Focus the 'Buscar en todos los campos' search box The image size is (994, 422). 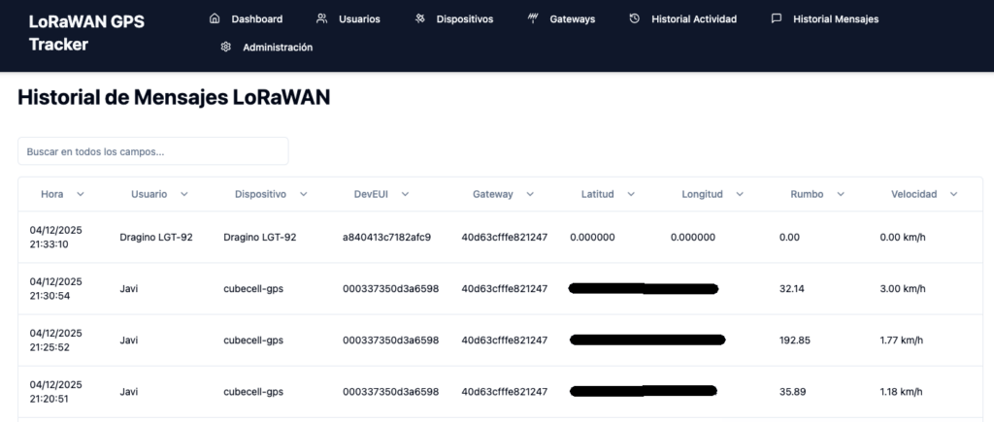tap(152, 151)
